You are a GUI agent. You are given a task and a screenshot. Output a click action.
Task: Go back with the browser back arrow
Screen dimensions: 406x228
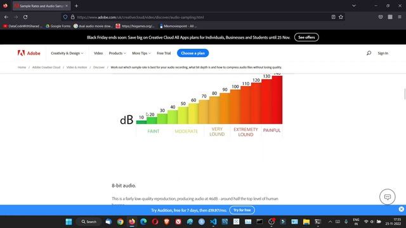(x=6, y=17)
